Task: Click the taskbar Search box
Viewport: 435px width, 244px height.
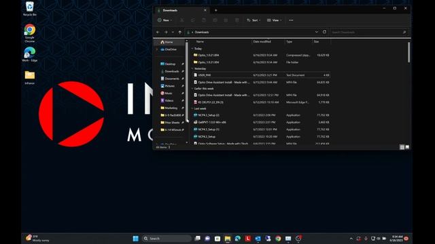Action: coord(167,239)
